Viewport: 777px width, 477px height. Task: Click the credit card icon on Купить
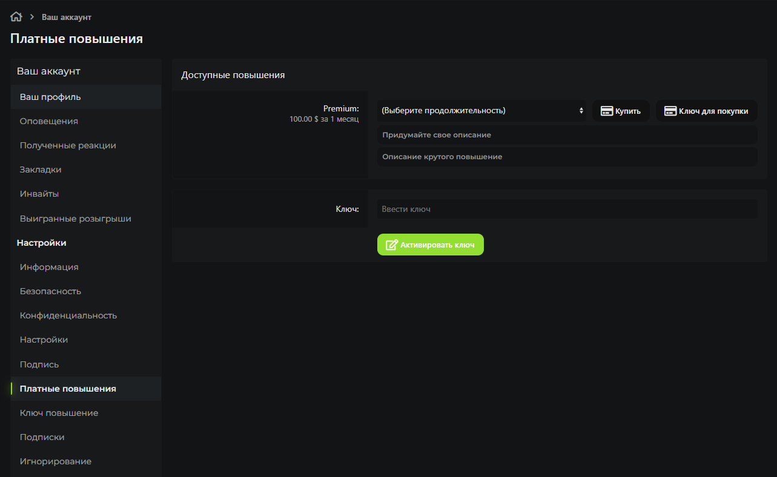point(606,111)
